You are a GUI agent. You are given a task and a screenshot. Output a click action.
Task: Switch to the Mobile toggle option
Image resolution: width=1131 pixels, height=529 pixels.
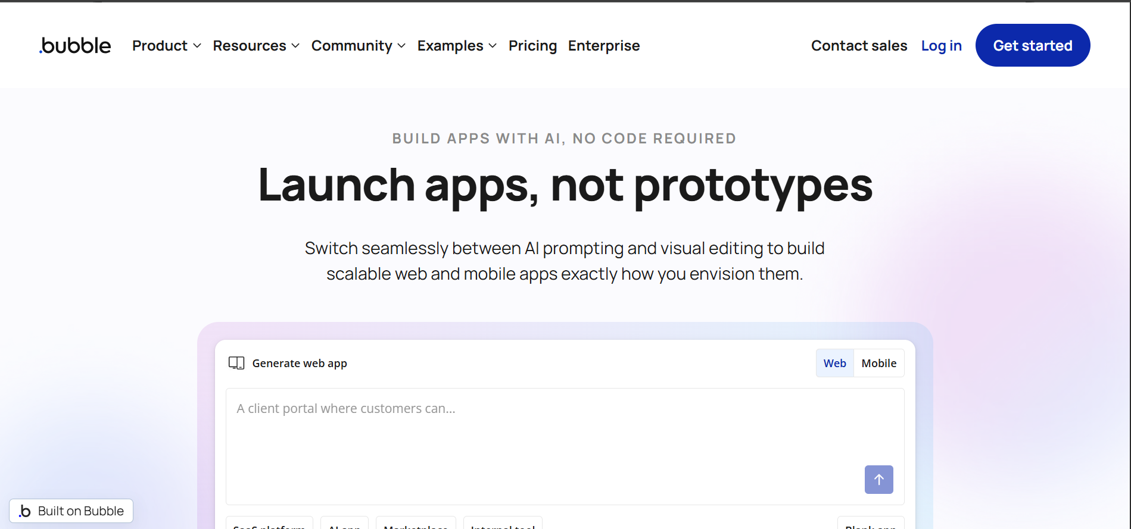point(879,363)
